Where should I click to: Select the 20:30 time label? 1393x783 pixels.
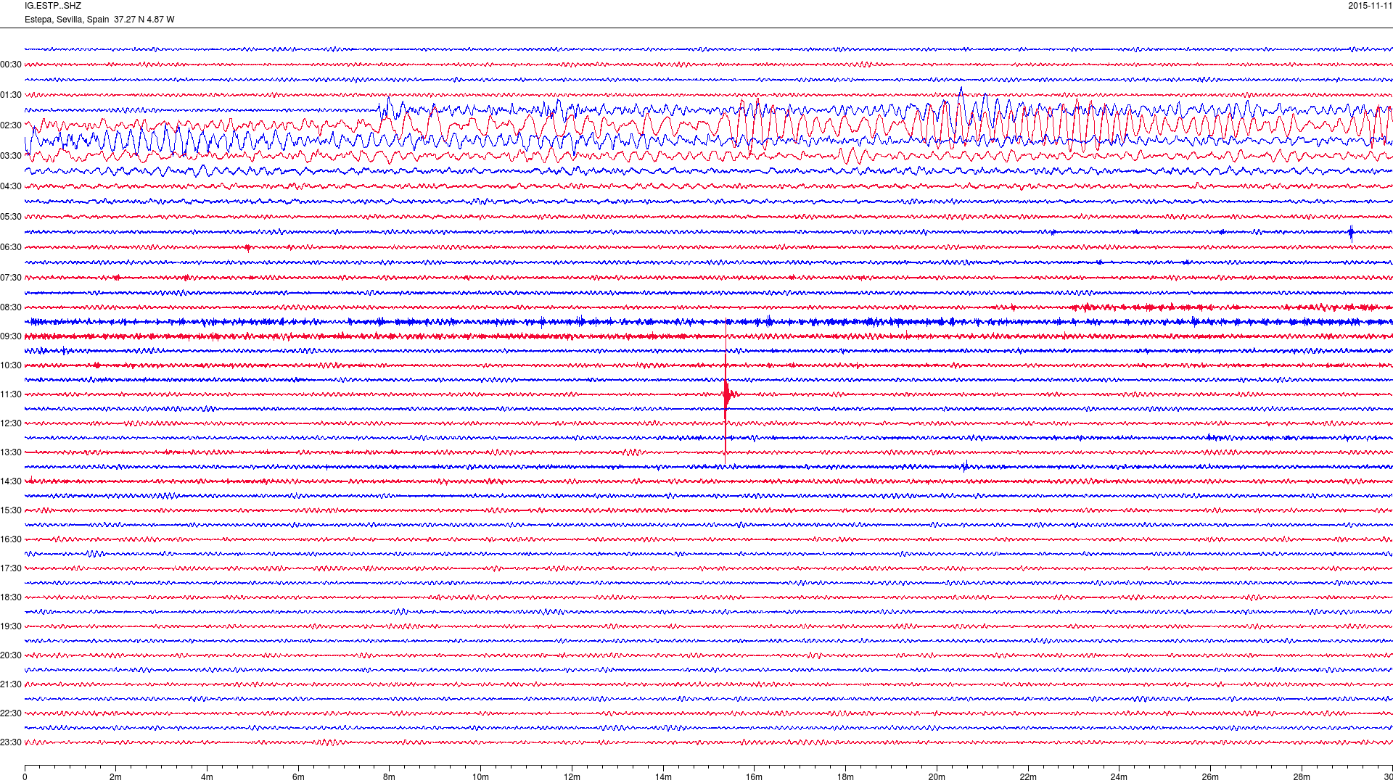tap(11, 655)
